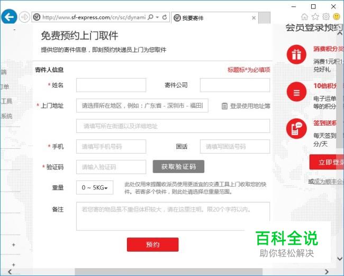344x276 pixels.
Task: Click the 标题标*为必填项 note text
Action: pyautogui.click(x=249, y=70)
